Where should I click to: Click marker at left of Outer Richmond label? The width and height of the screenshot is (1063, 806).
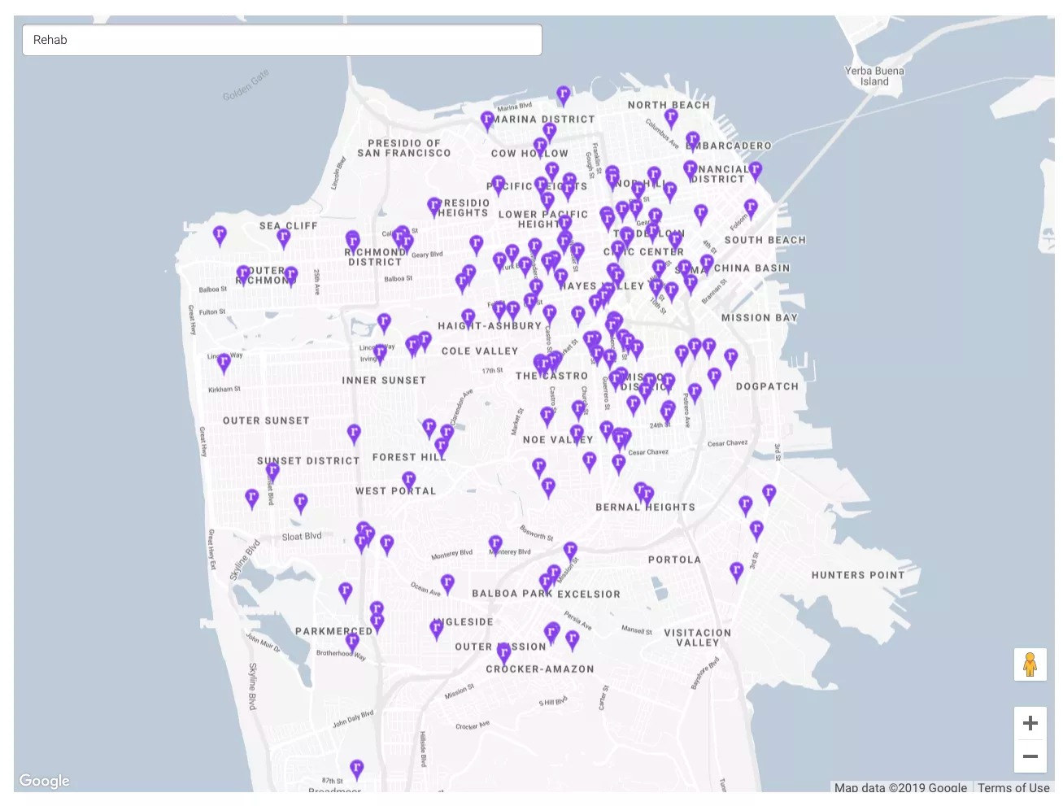click(x=243, y=275)
